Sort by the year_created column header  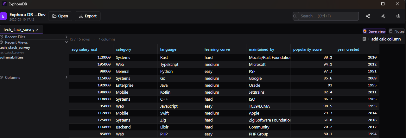pos(357,49)
